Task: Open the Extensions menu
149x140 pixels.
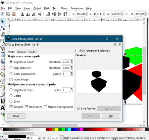Action: (77, 8)
